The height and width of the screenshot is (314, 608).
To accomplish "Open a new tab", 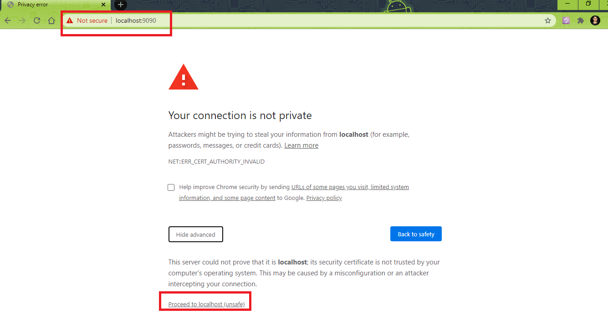I will tap(120, 5).
